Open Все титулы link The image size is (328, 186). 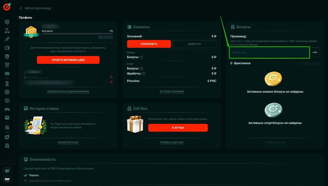point(106,37)
